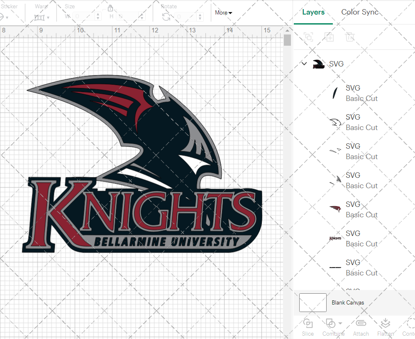The image size is (415, 339).
Task: Switch to the Color Sync tab
Action: (x=360, y=12)
